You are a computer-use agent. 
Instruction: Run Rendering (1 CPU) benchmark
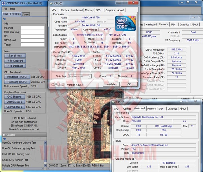tap(17, 77)
